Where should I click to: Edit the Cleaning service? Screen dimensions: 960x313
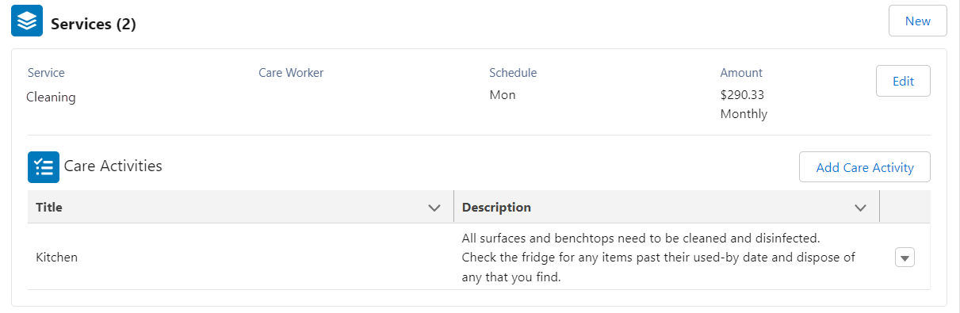[x=903, y=81]
